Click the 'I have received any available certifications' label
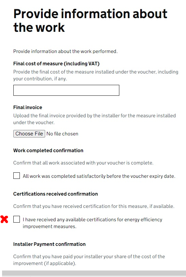The width and height of the screenshot is (186, 277). pos(92,223)
